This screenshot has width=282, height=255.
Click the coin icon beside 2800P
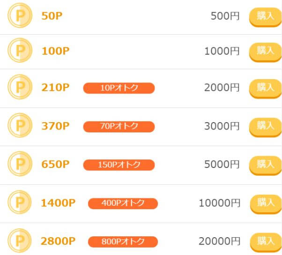point(20,241)
